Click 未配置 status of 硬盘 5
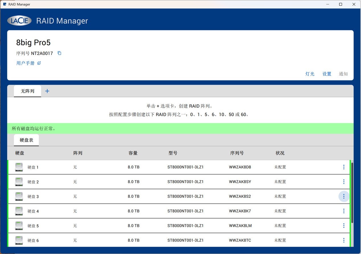Viewport: 361px width, 254px height. (x=280, y=225)
